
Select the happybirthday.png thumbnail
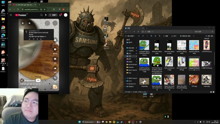click(x=194, y=62)
